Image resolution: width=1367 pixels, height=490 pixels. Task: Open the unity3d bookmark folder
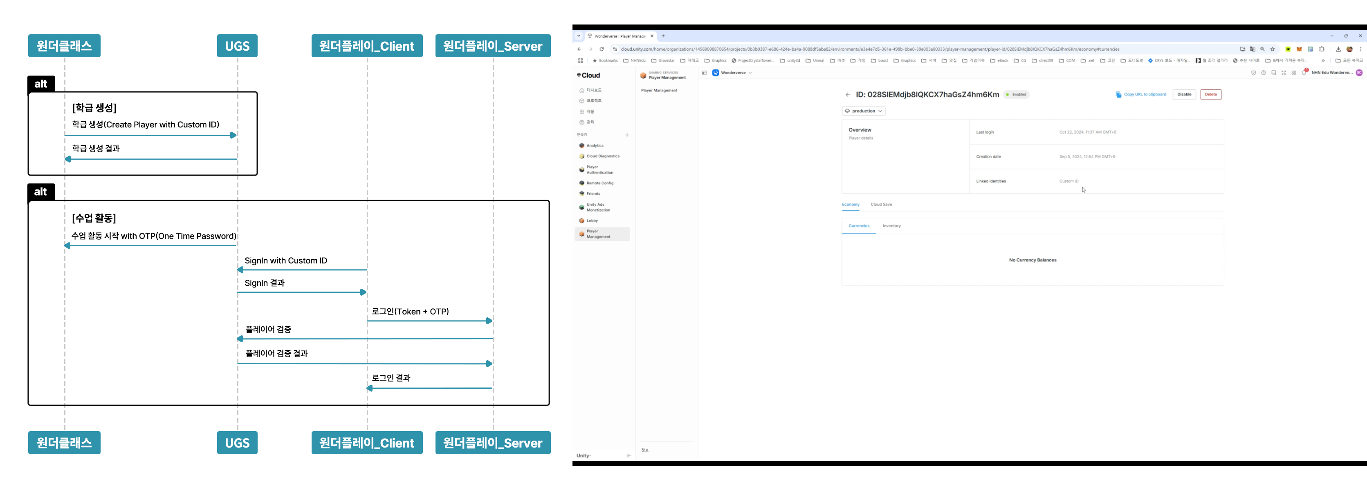click(790, 60)
